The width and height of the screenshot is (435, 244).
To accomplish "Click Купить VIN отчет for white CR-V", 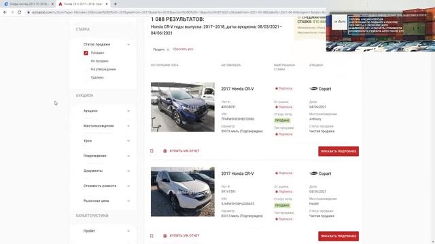I will [x=181, y=236].
